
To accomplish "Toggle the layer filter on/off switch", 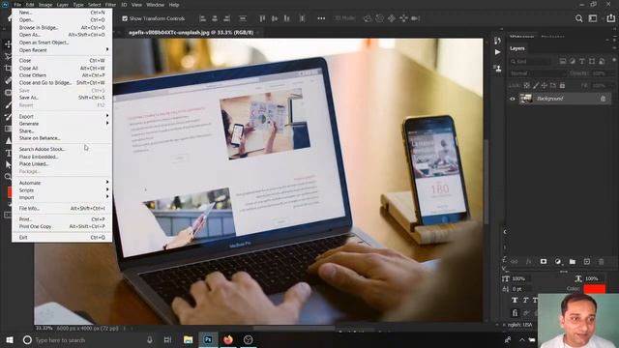I will 614,60.
